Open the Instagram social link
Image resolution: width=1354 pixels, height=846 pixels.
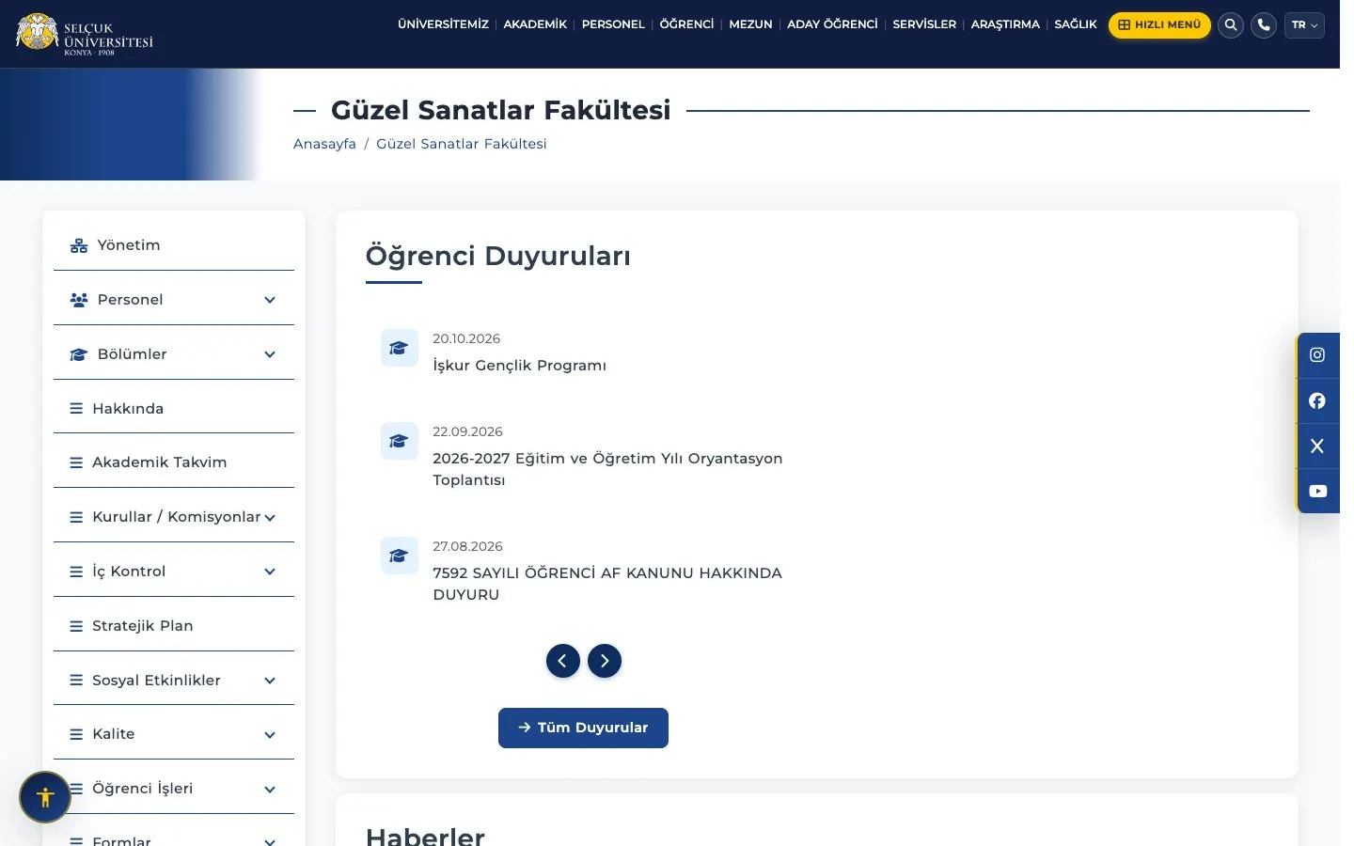(1317, 355)
